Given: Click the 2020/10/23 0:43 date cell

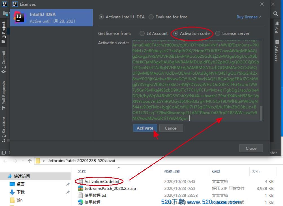Looking at the screenshot, I should coord(180,182).
